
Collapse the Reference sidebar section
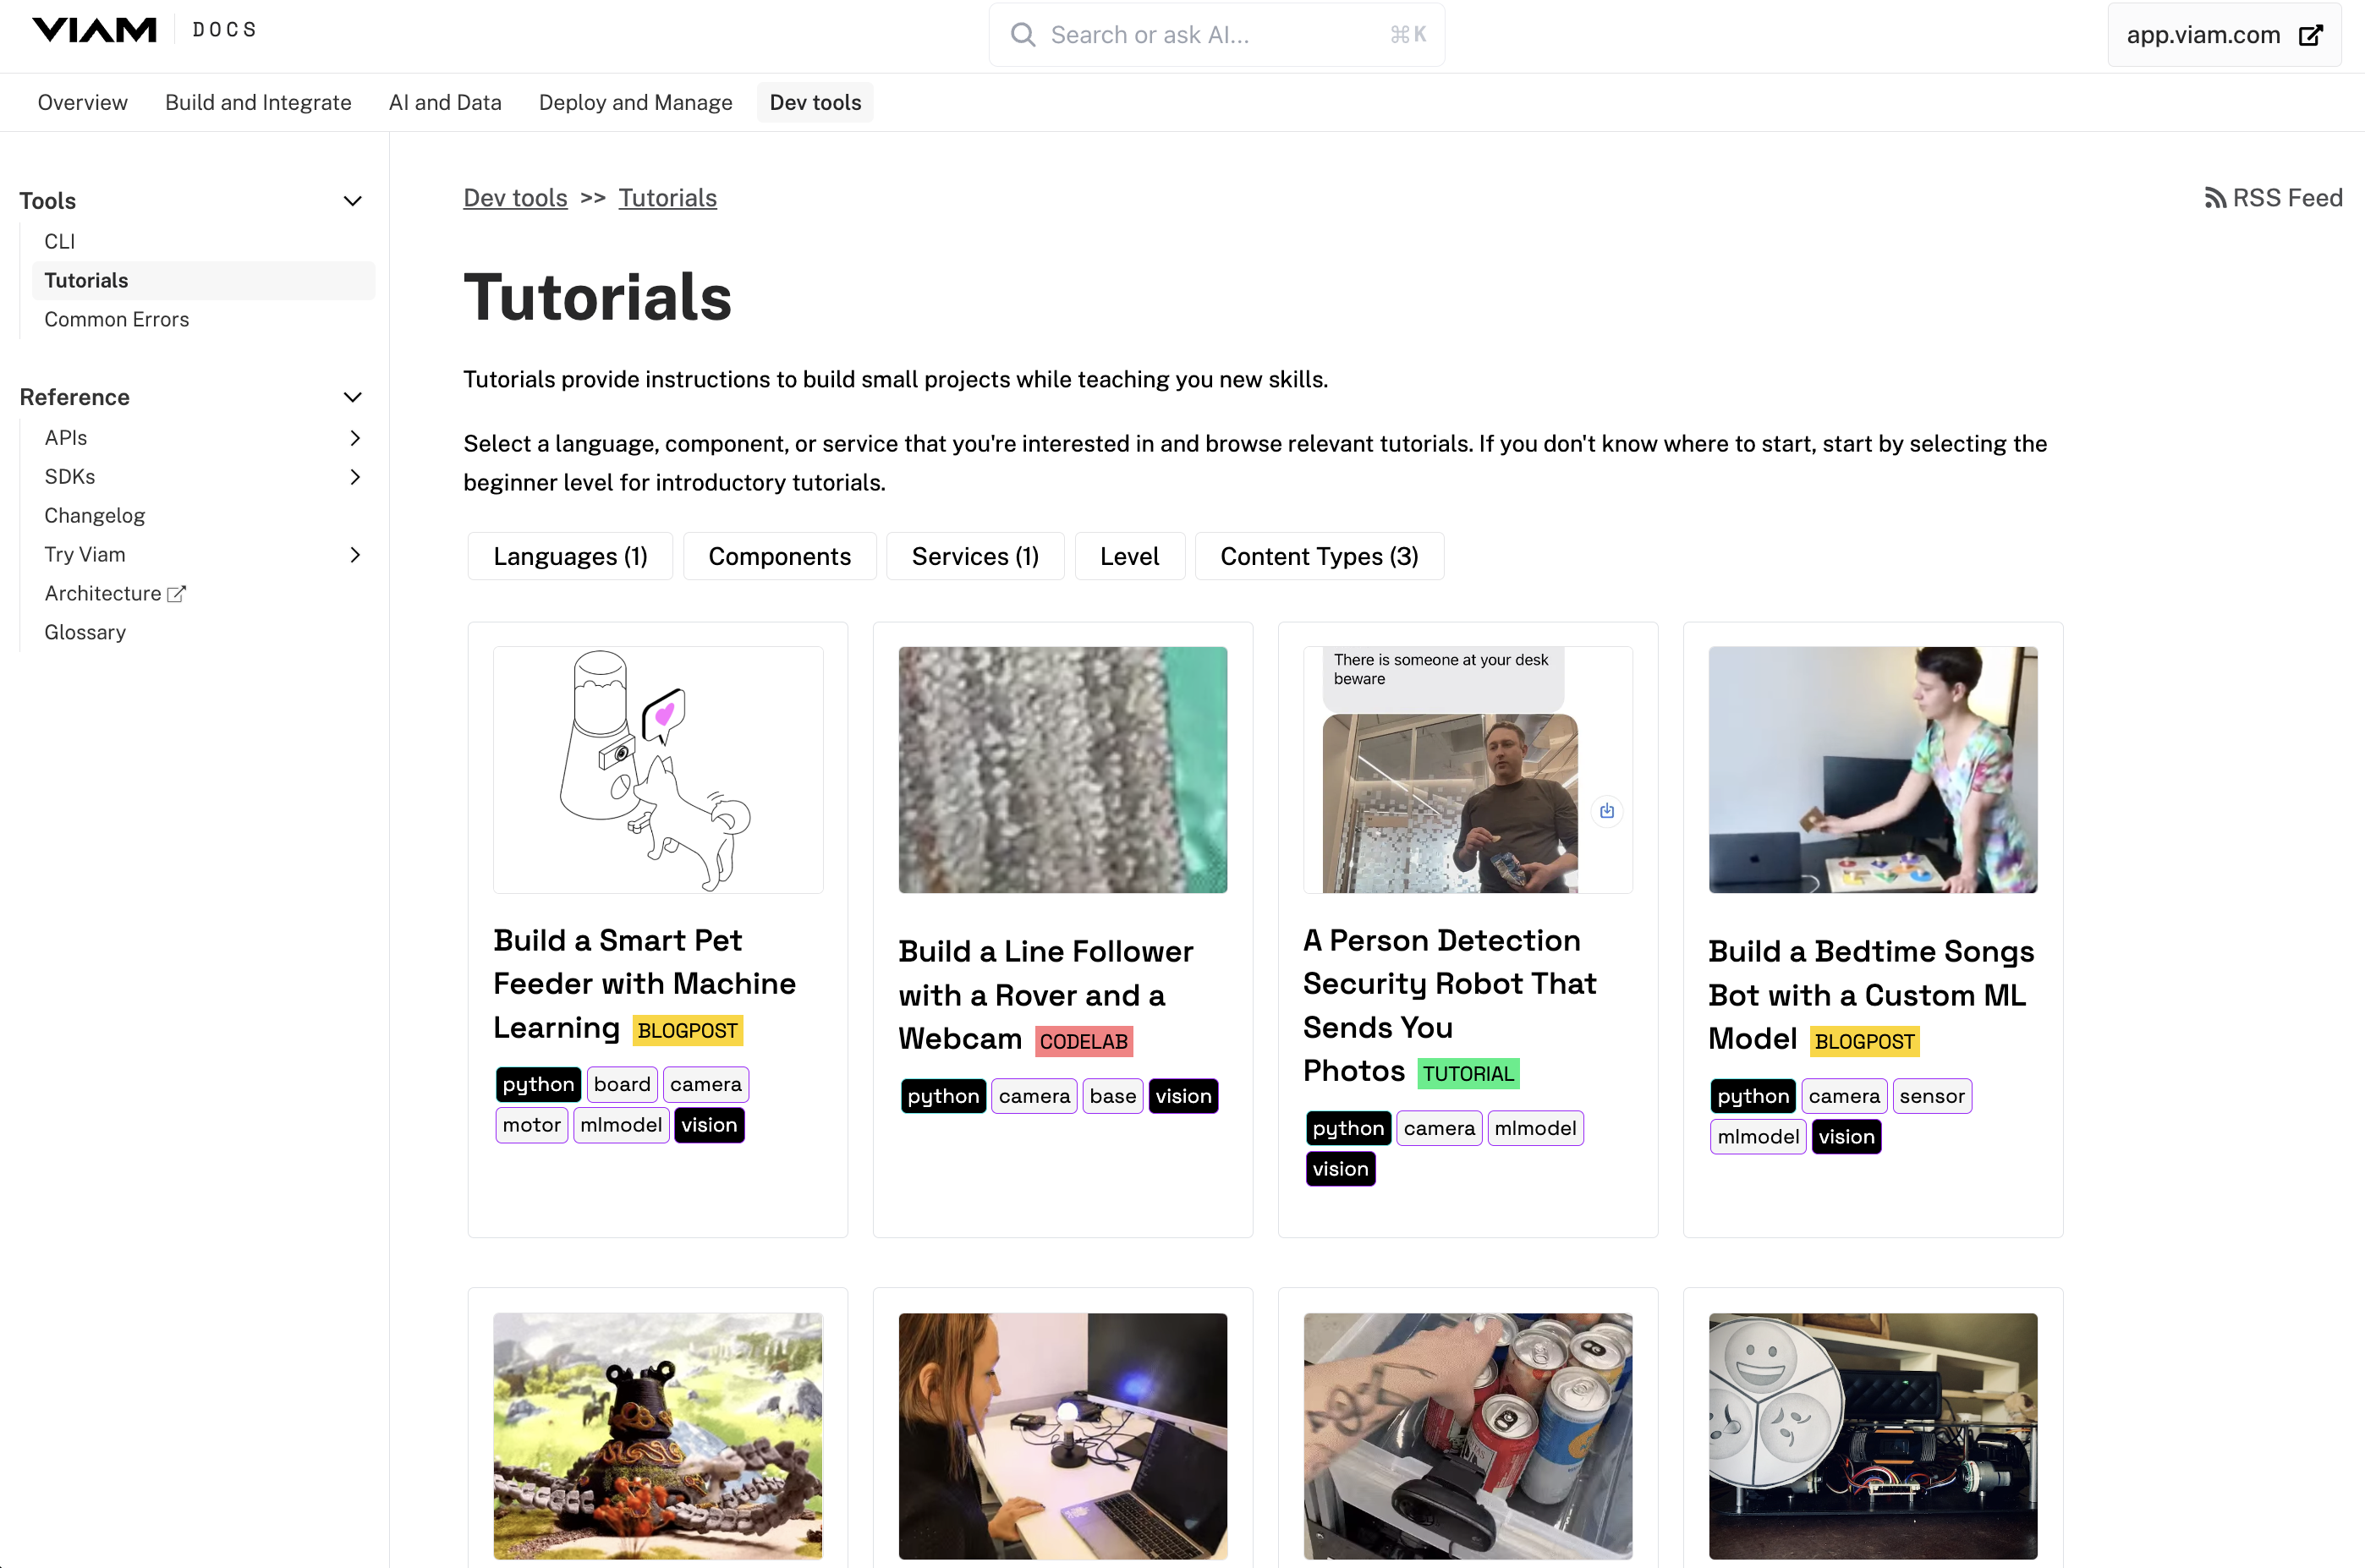coord(352,397)
